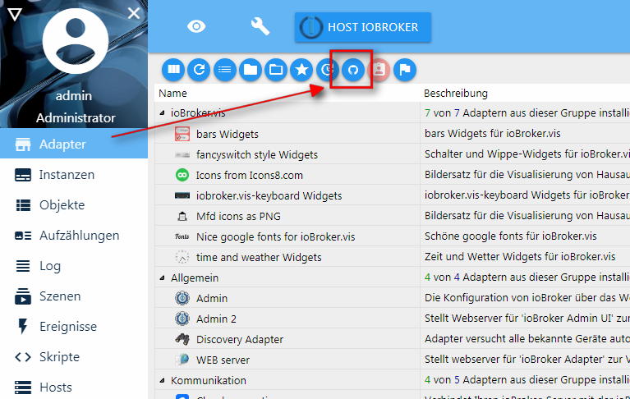Select fancyswitch style Widgets row
The image size is (630, 399).
point(392,154)
